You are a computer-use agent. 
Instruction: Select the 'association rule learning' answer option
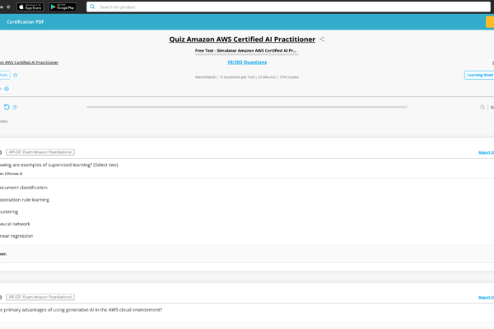(x=24, y=200)
